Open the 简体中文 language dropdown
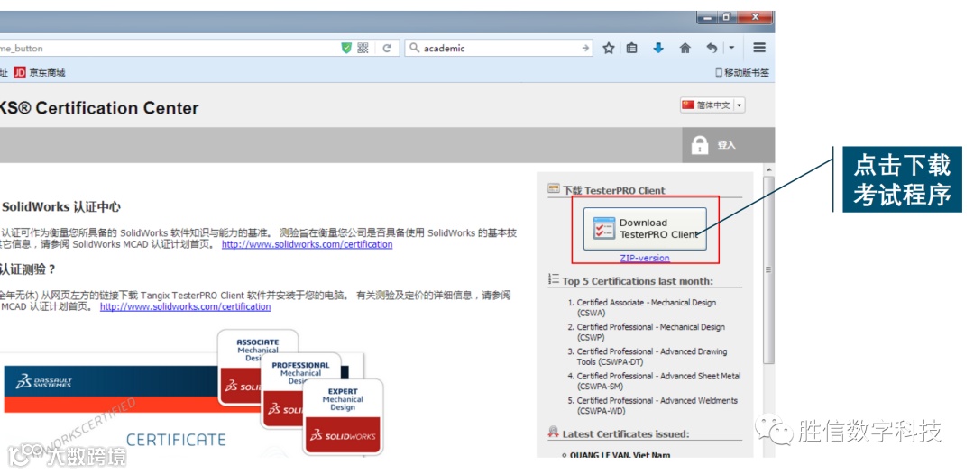This screenshot has width=974, height=474. tap(712, 105)
